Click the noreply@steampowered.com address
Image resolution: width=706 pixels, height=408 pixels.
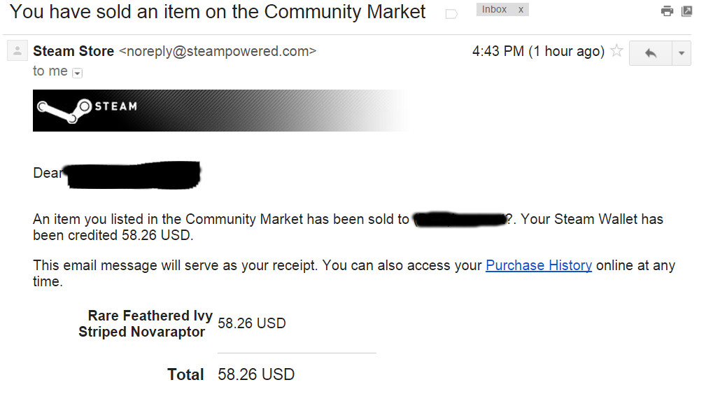point(218,51)
